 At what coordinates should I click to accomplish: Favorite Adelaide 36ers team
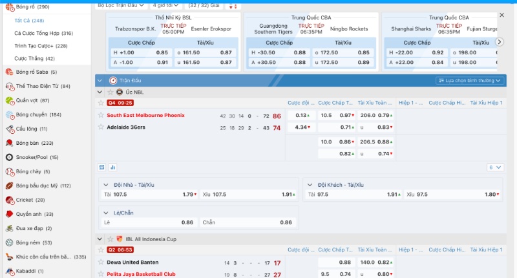(101, 127)
